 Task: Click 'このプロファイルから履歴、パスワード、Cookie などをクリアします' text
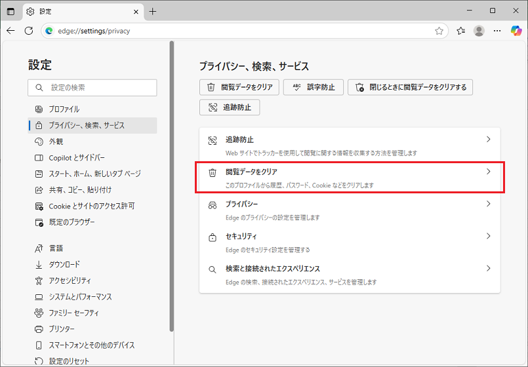[x=300, y=185]
